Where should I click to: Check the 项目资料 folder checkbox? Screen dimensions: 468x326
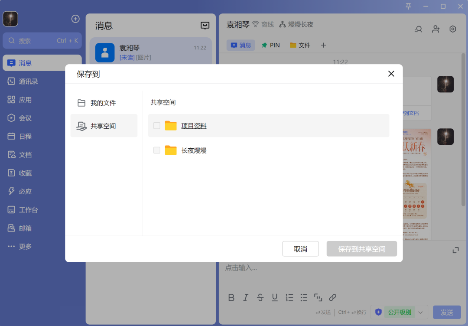(157, 125)
